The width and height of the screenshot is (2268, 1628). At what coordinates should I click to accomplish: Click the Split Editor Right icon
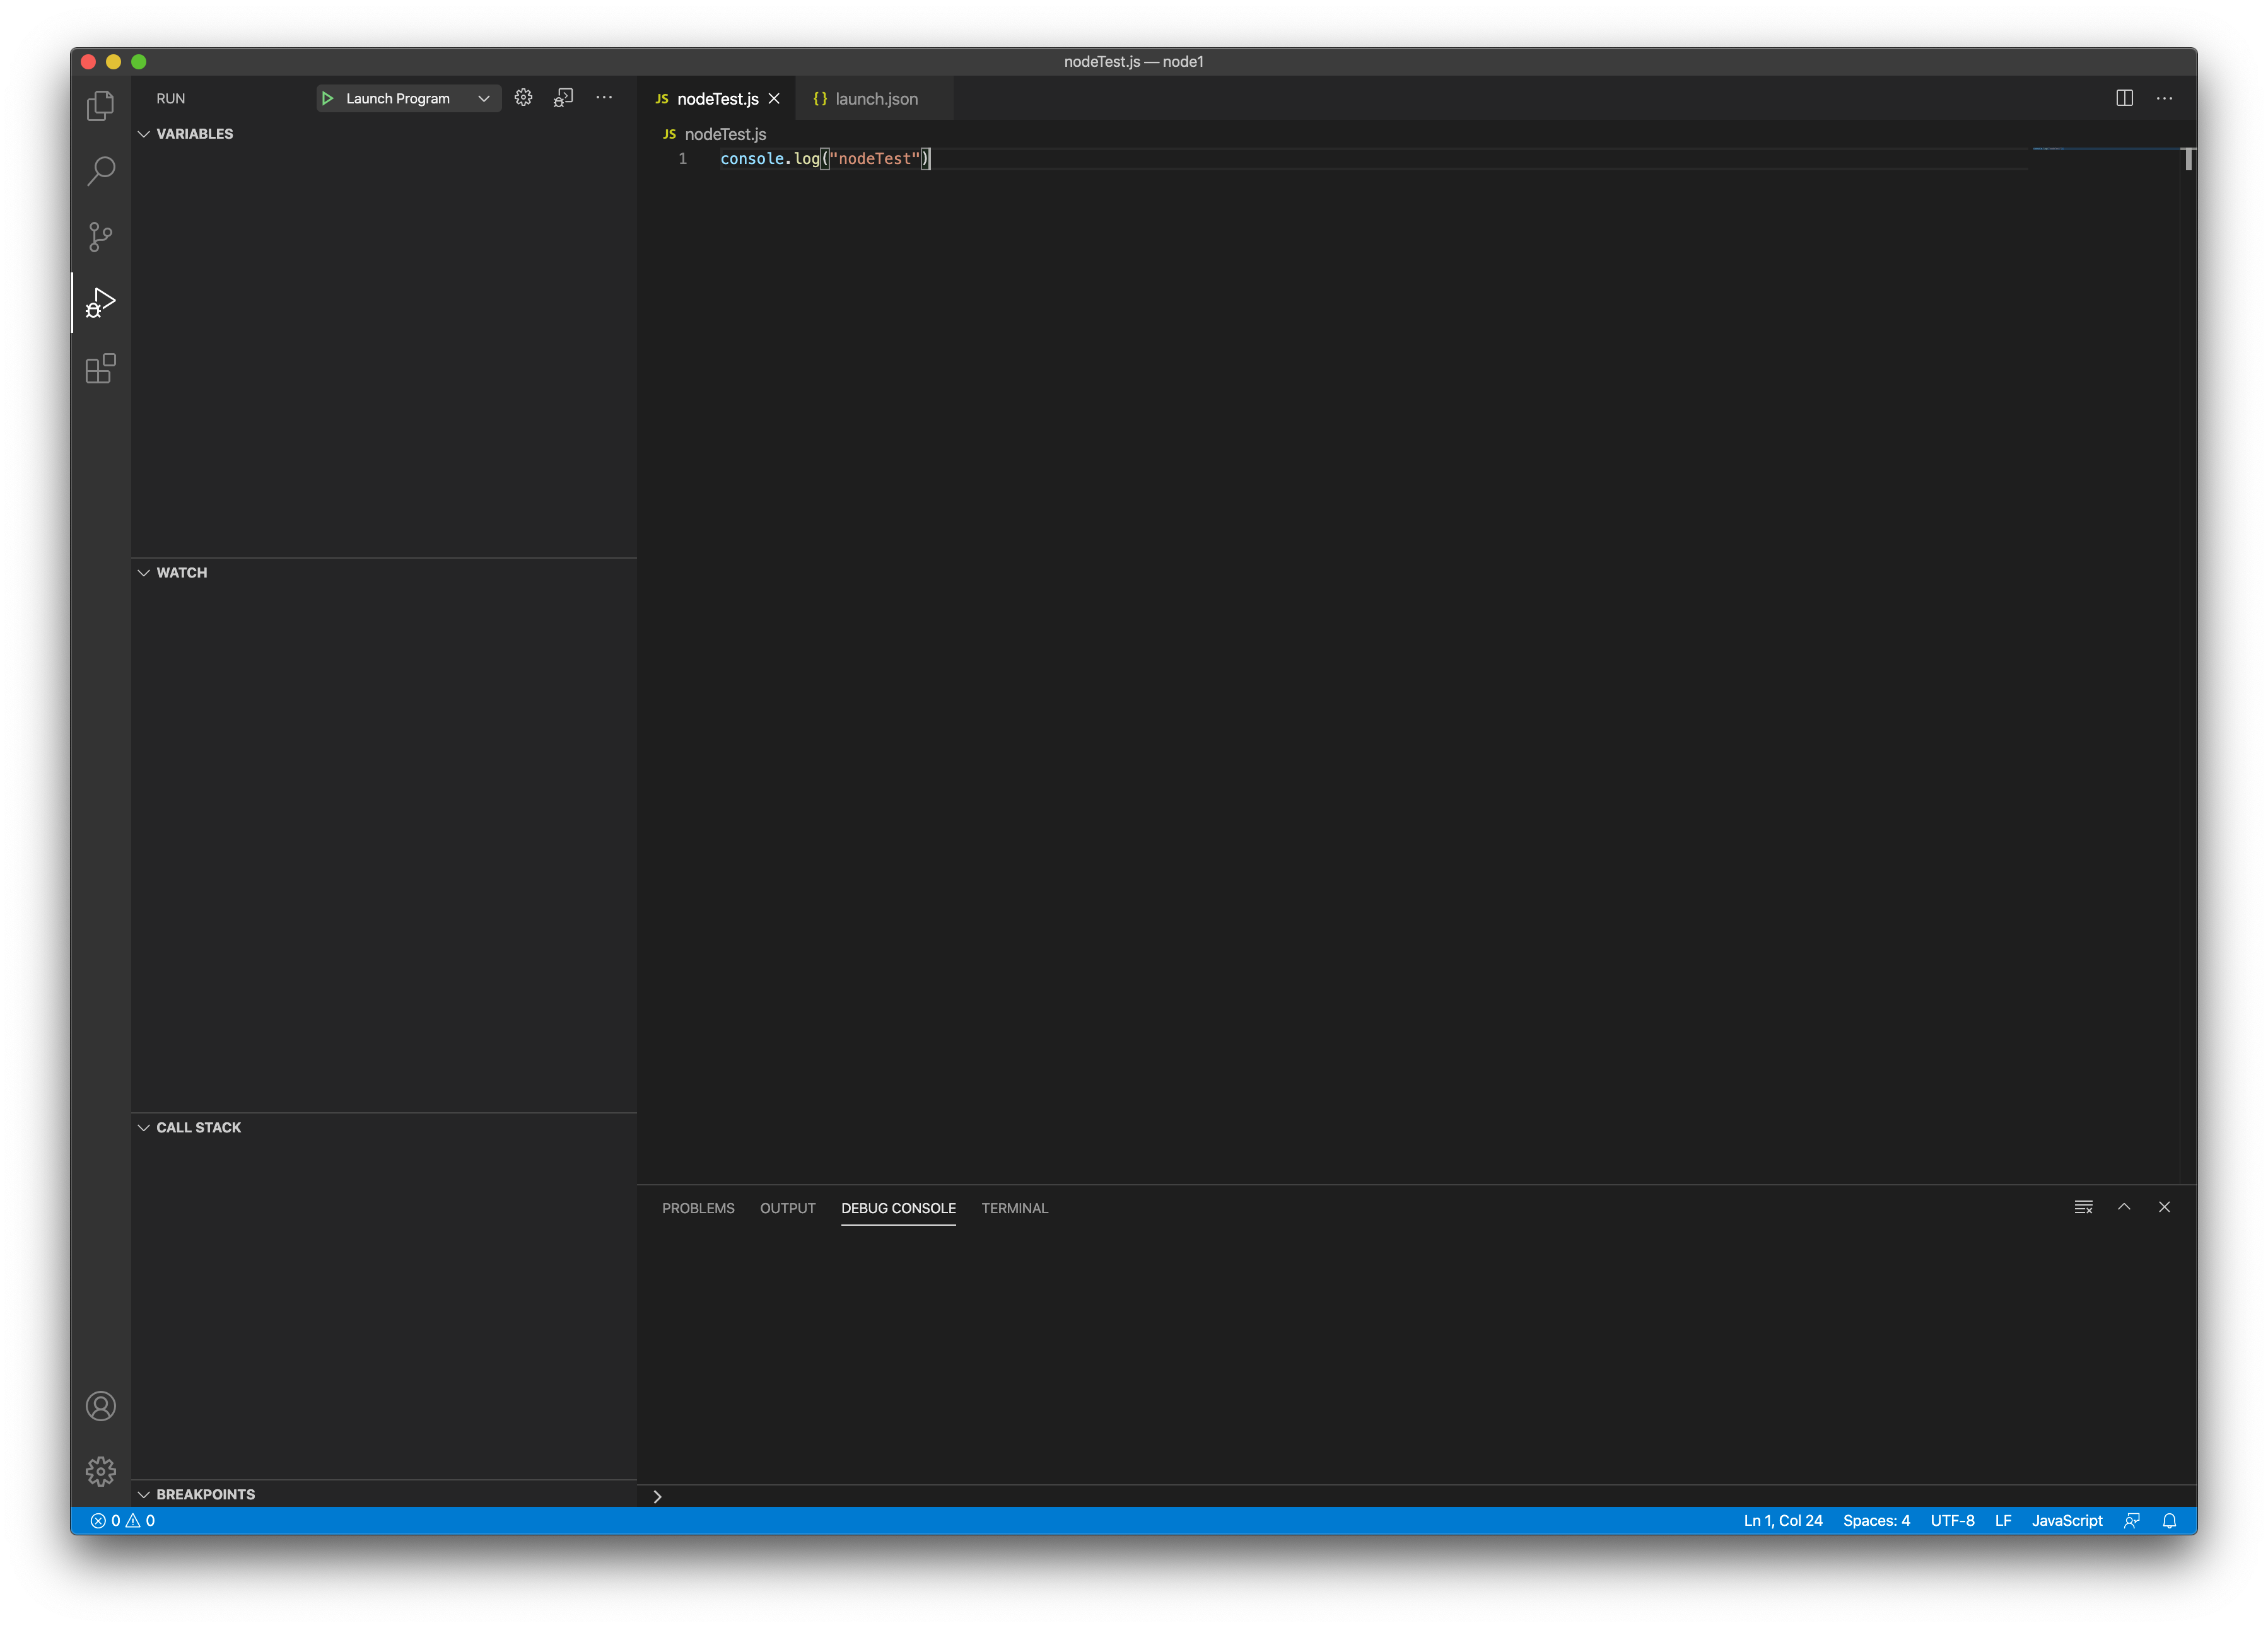2124,98
